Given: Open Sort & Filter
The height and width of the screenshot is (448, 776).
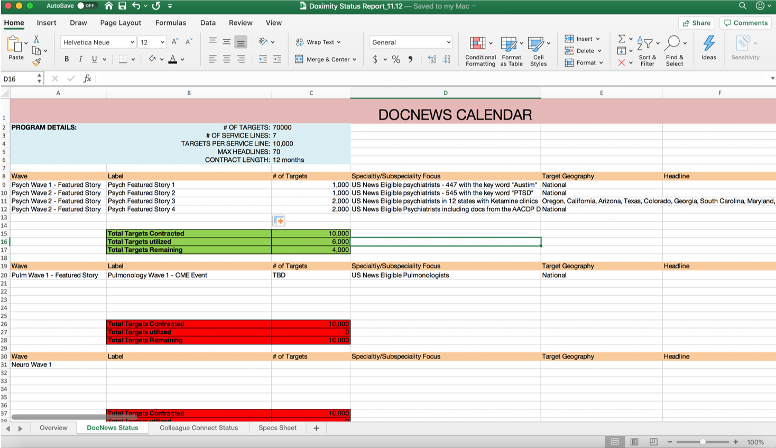Looking at the screenshot, I should (x=647, y=51).
